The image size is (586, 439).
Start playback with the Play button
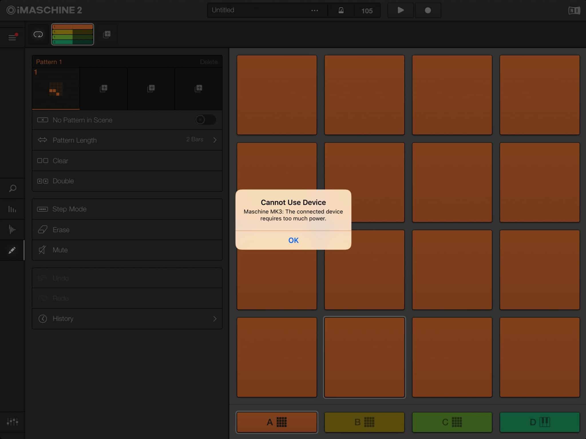[x=401, y=10]
